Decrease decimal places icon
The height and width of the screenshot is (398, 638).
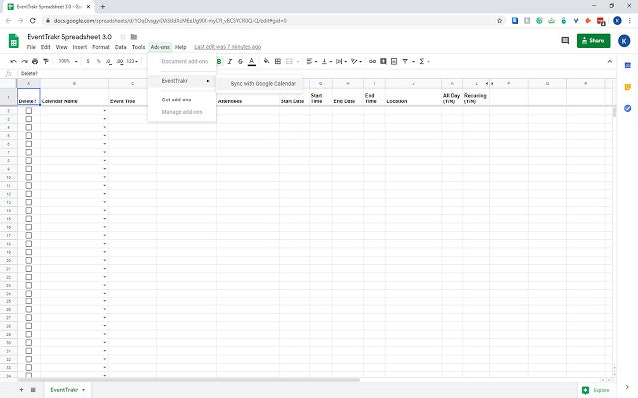point(109,61)
